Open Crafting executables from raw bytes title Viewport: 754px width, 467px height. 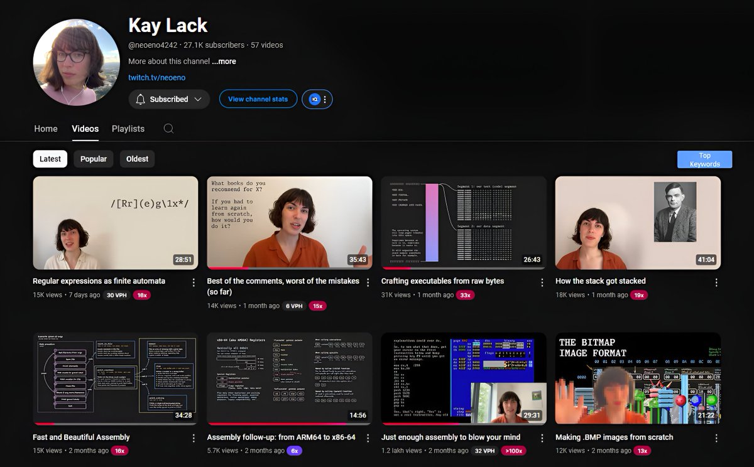[442, 281]
